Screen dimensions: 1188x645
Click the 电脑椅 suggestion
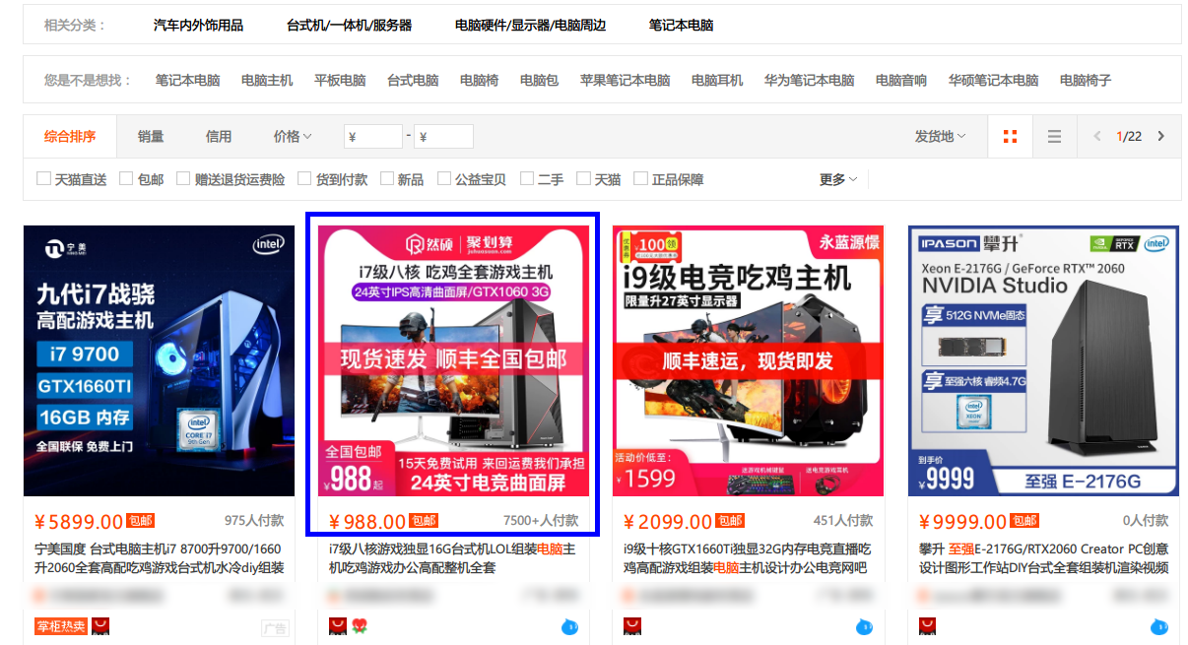480,81
